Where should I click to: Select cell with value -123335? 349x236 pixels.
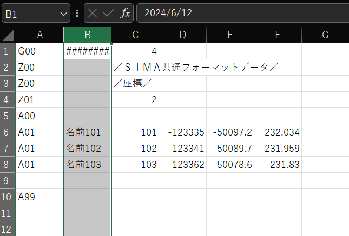click(183, 132)
